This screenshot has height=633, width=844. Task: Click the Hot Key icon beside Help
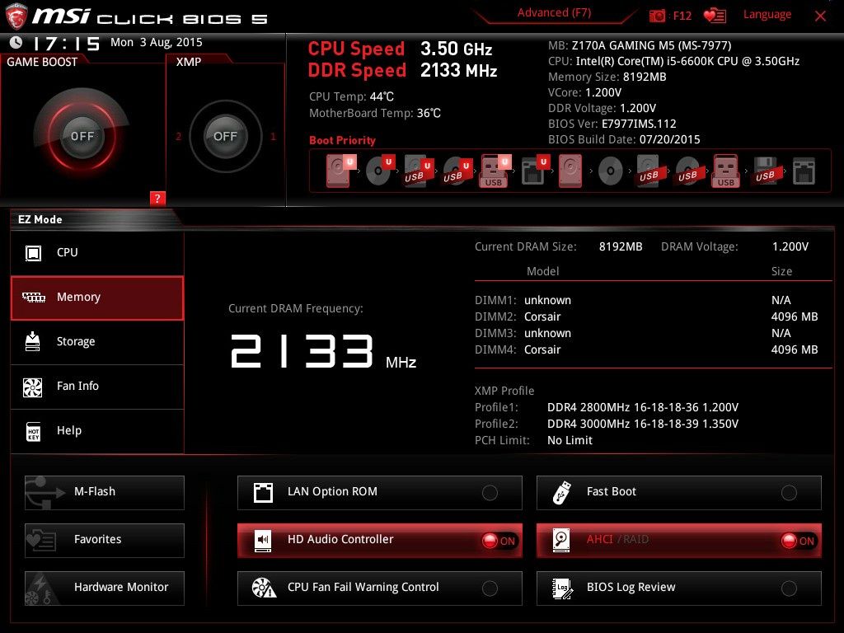tap(33, 431)
